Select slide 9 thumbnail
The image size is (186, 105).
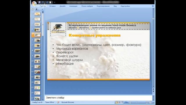(x=37, y=56)
